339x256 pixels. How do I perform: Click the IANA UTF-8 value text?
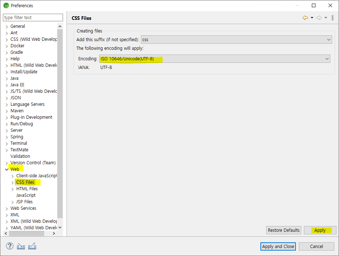[106, 68]
